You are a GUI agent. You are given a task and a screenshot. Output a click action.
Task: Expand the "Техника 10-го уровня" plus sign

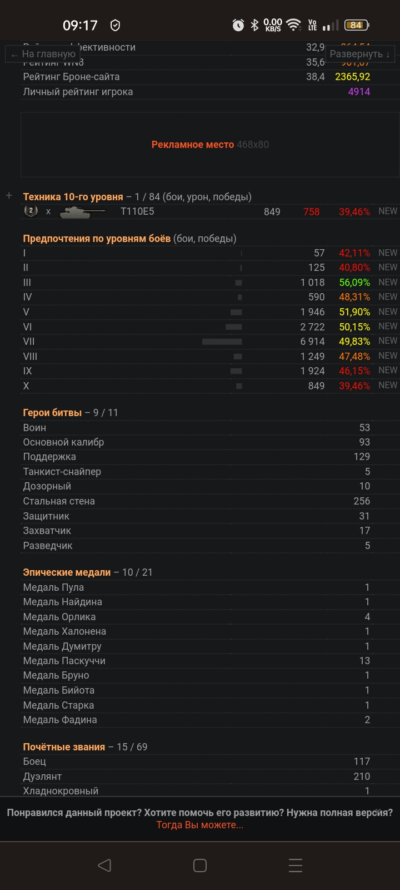click(9, 196)
